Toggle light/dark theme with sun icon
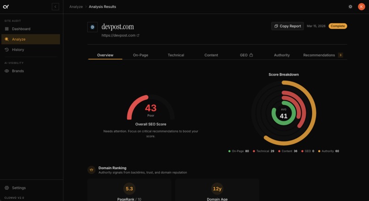Image resolution: width=369 pixels, height=201 pixels. coord(350,6)
